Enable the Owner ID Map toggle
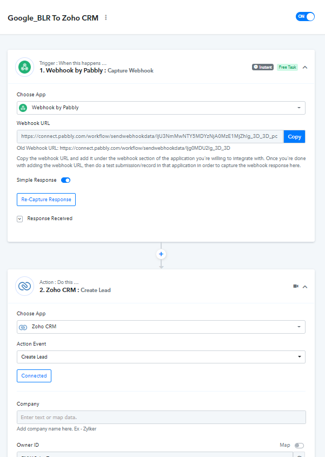Image resolution: width=325 pixels, height=457 pixels. 299,445
